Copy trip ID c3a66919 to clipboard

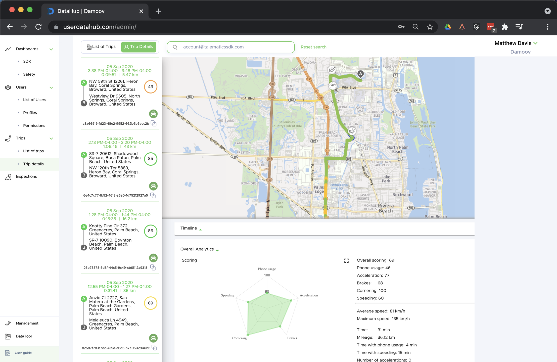[x=154, y=123]
